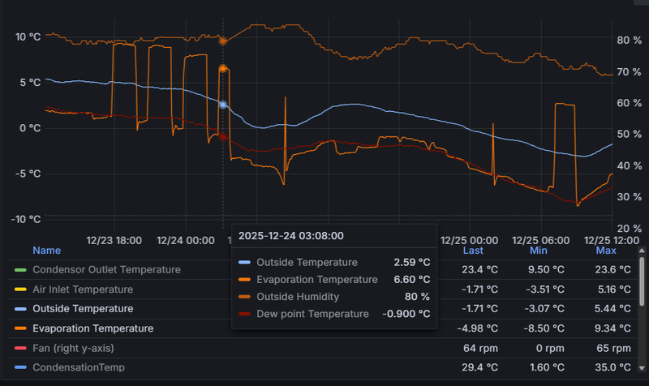Show the CondensationTemp series
This screenshot has width=649, height=386.
(79, 367)
